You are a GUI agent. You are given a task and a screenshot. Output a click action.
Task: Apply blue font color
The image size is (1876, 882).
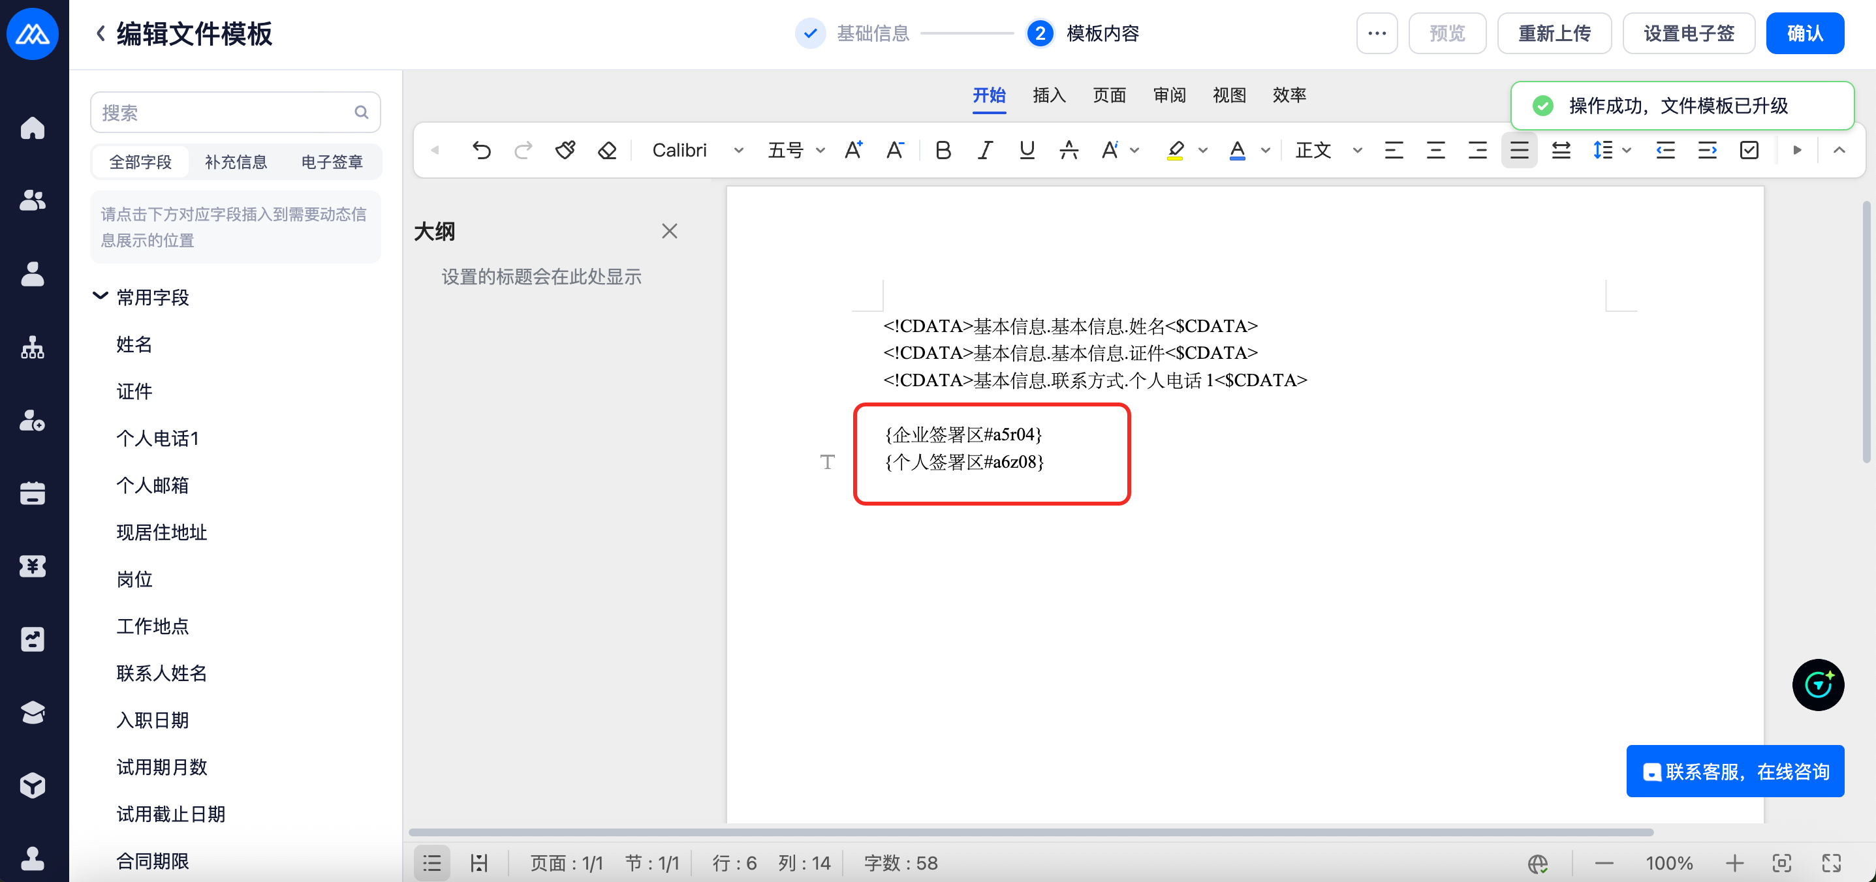(x=1238, y=151)
